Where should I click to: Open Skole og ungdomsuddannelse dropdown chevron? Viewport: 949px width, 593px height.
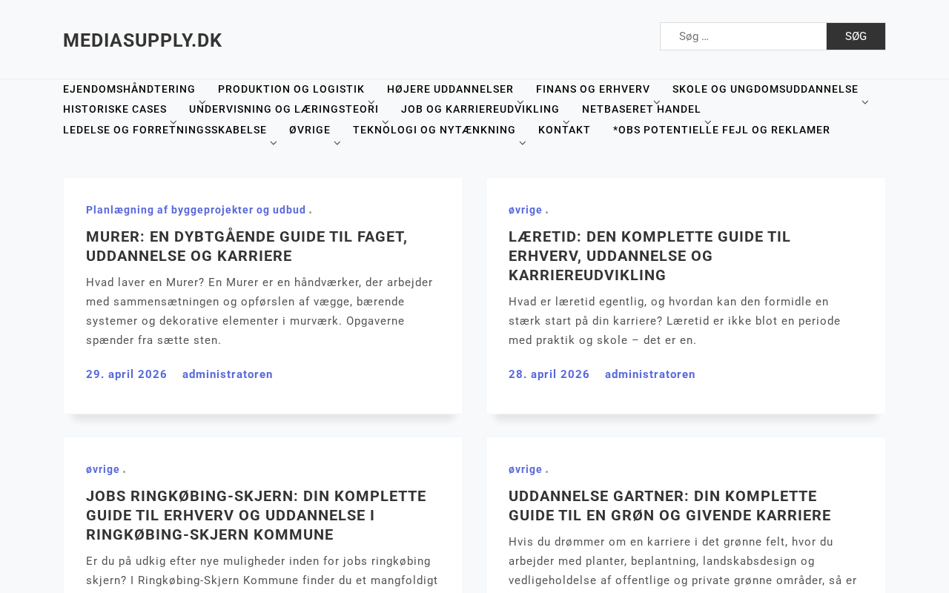[x=865, y=102]
